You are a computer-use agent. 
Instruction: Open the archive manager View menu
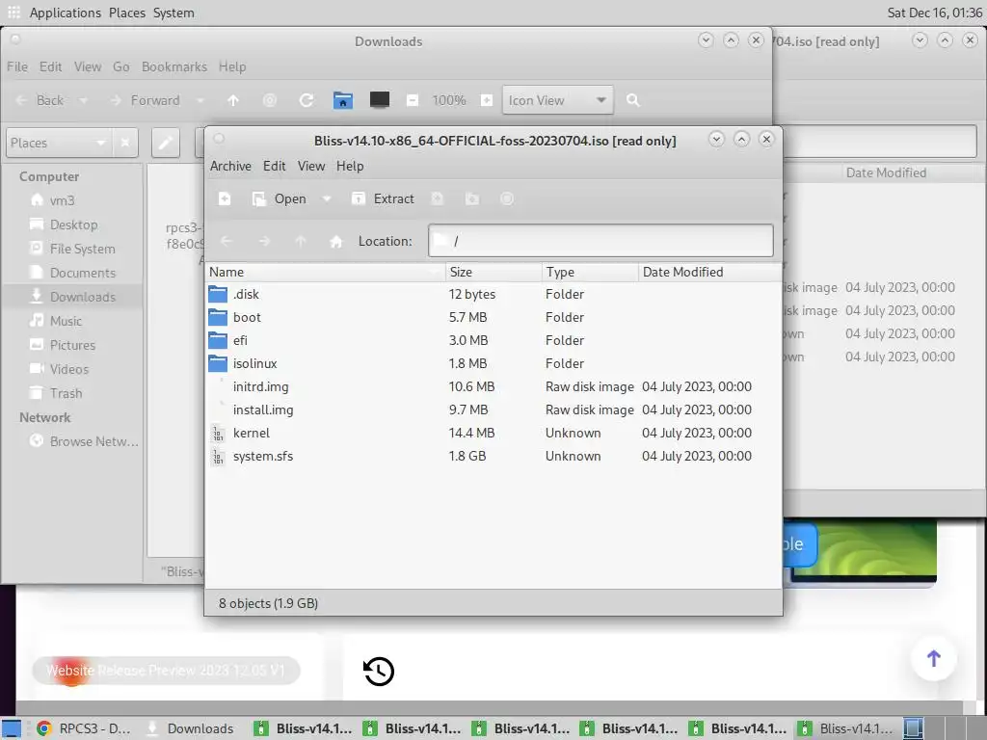point(311,166)
